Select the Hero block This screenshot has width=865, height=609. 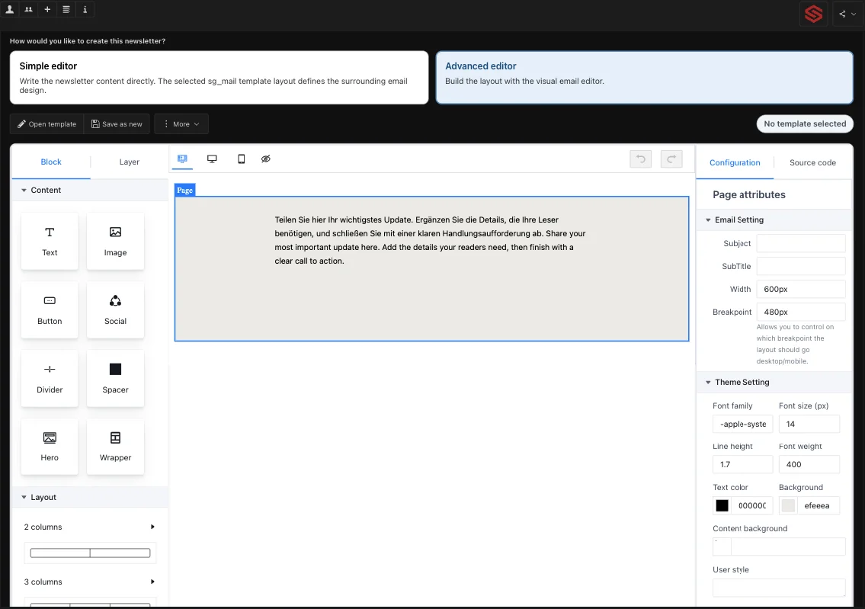pos(50,446)
